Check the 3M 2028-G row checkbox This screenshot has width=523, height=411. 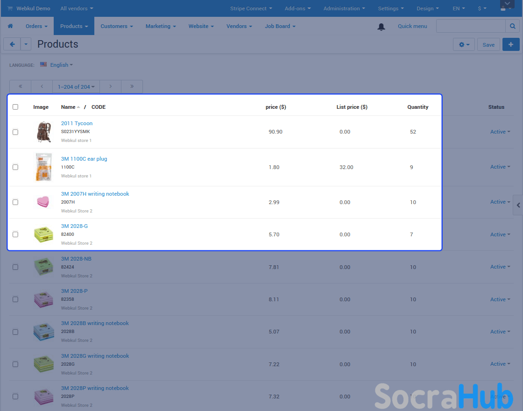(x=15, y=234)
